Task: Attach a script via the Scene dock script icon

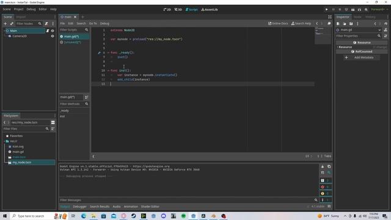Action: click(x=46, y=23)
